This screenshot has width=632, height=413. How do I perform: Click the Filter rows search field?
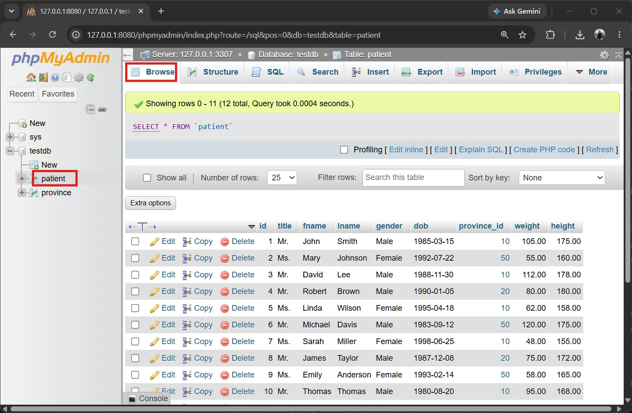click(x=413, y=177)
